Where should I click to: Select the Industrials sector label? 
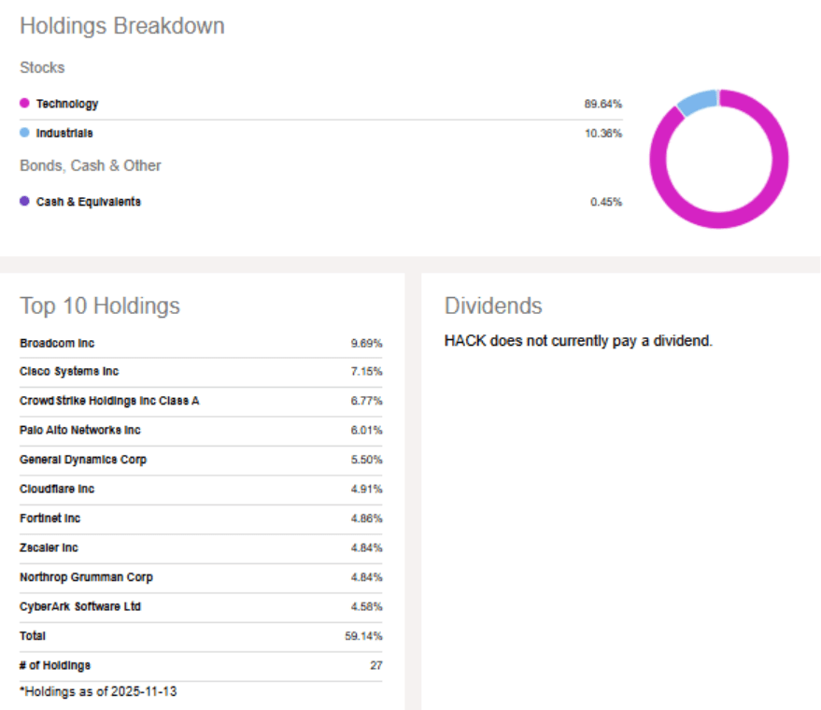(x=64, y=134)
